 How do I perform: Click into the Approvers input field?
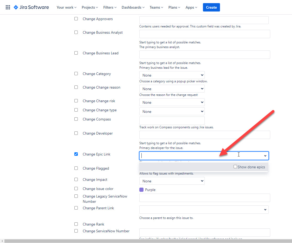click(x=204, y=20)
